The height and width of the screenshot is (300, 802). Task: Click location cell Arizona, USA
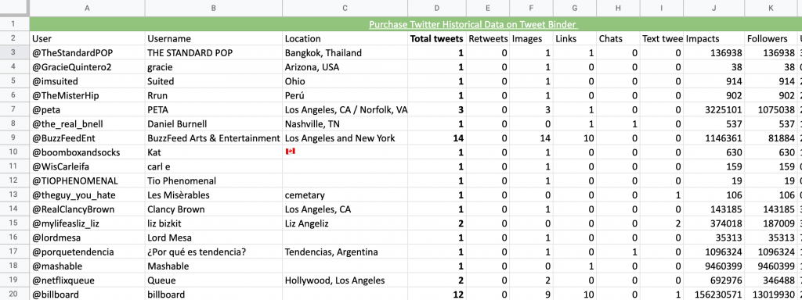(345, 67)
